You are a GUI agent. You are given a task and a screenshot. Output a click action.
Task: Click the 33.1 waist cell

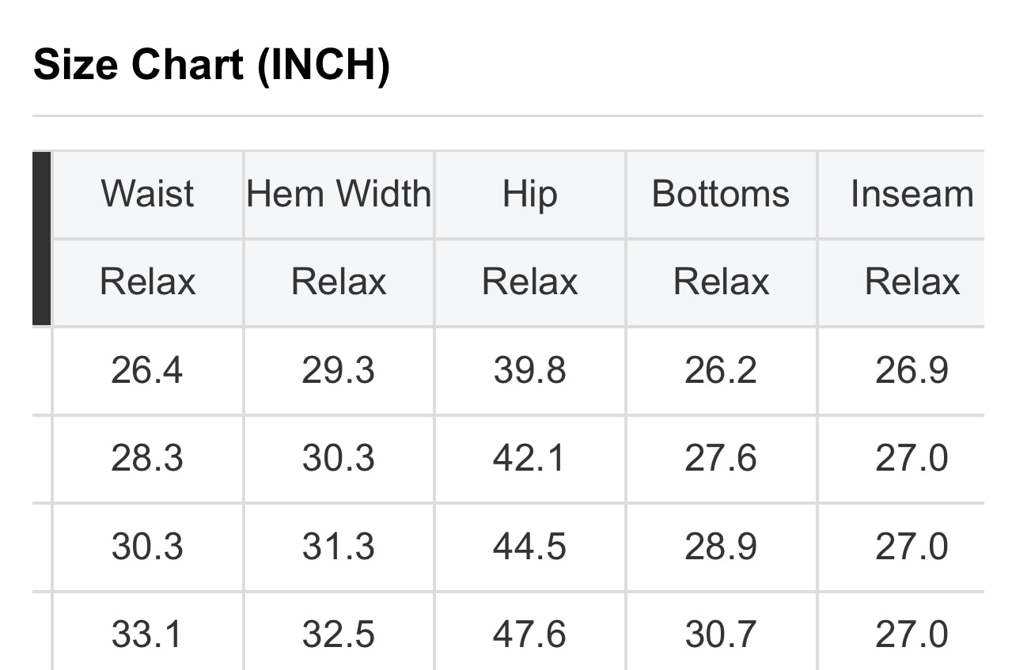click(x=147, y=634)
